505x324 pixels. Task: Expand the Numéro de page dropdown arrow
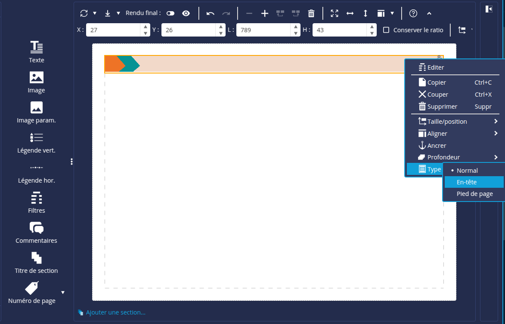(63, 293)
